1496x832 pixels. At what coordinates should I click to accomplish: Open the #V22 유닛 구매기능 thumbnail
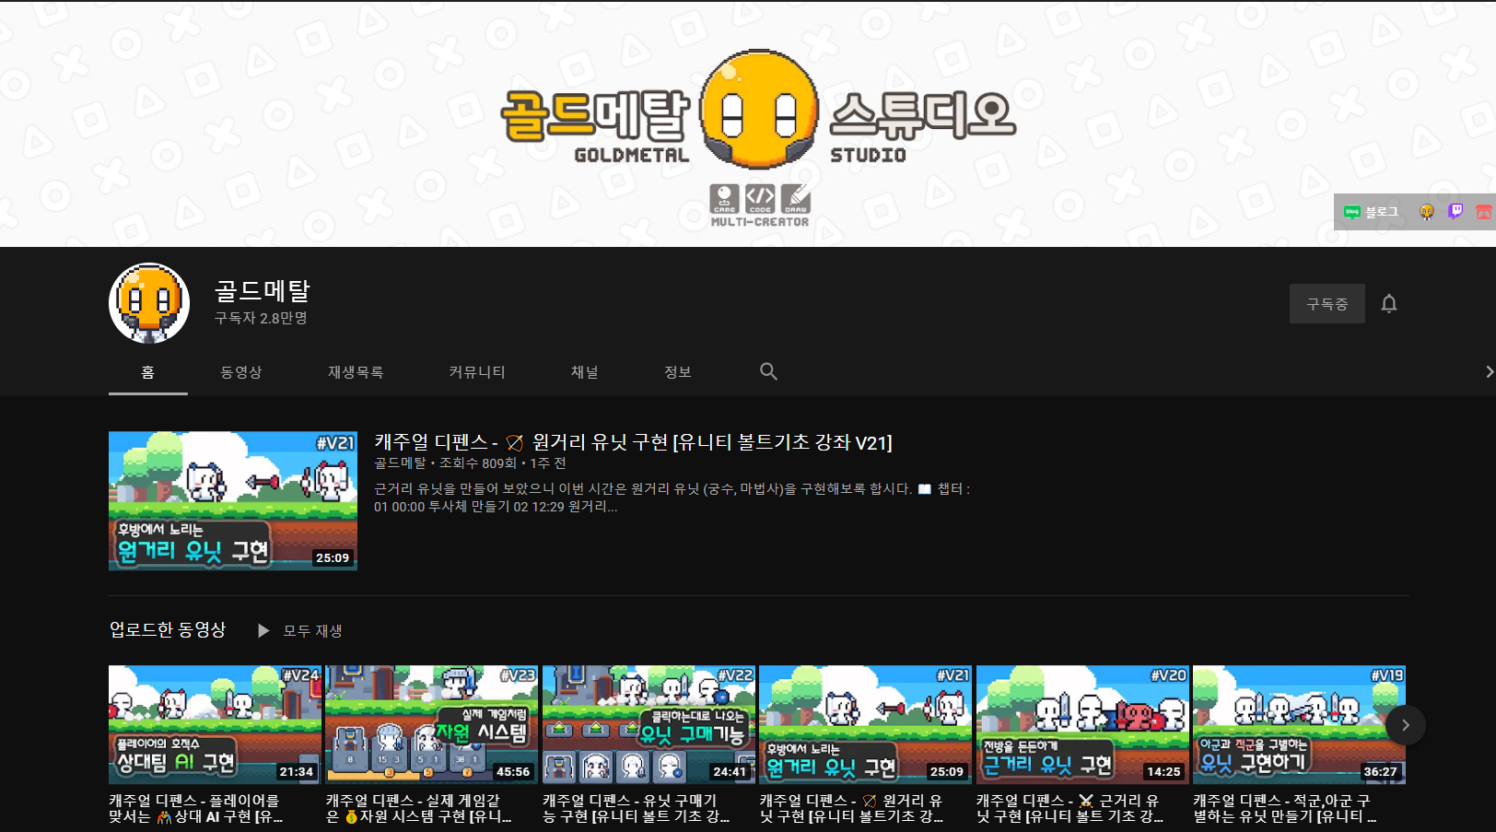click(649, 725)
